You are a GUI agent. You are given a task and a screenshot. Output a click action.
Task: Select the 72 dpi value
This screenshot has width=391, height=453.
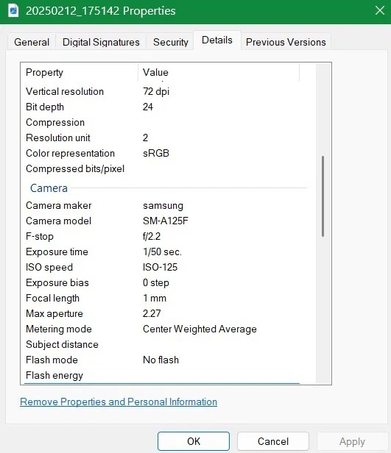click(x=156, y=91)
